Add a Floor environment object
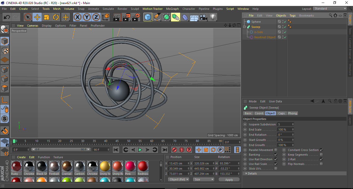Screen dimensions: 353x189 [x=194, y=17]
